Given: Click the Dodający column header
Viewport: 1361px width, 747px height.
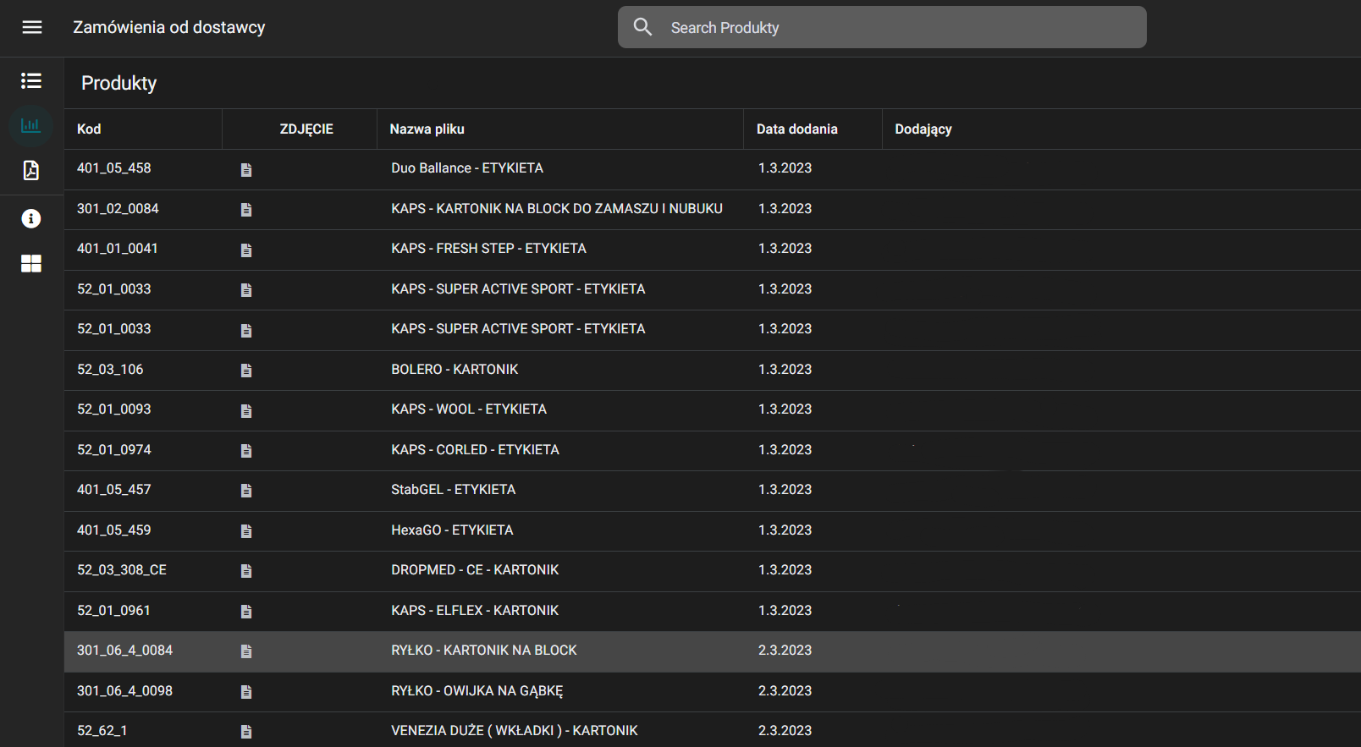Looking at the screenshot, I should pyautogui.click(x=923, y=129).
